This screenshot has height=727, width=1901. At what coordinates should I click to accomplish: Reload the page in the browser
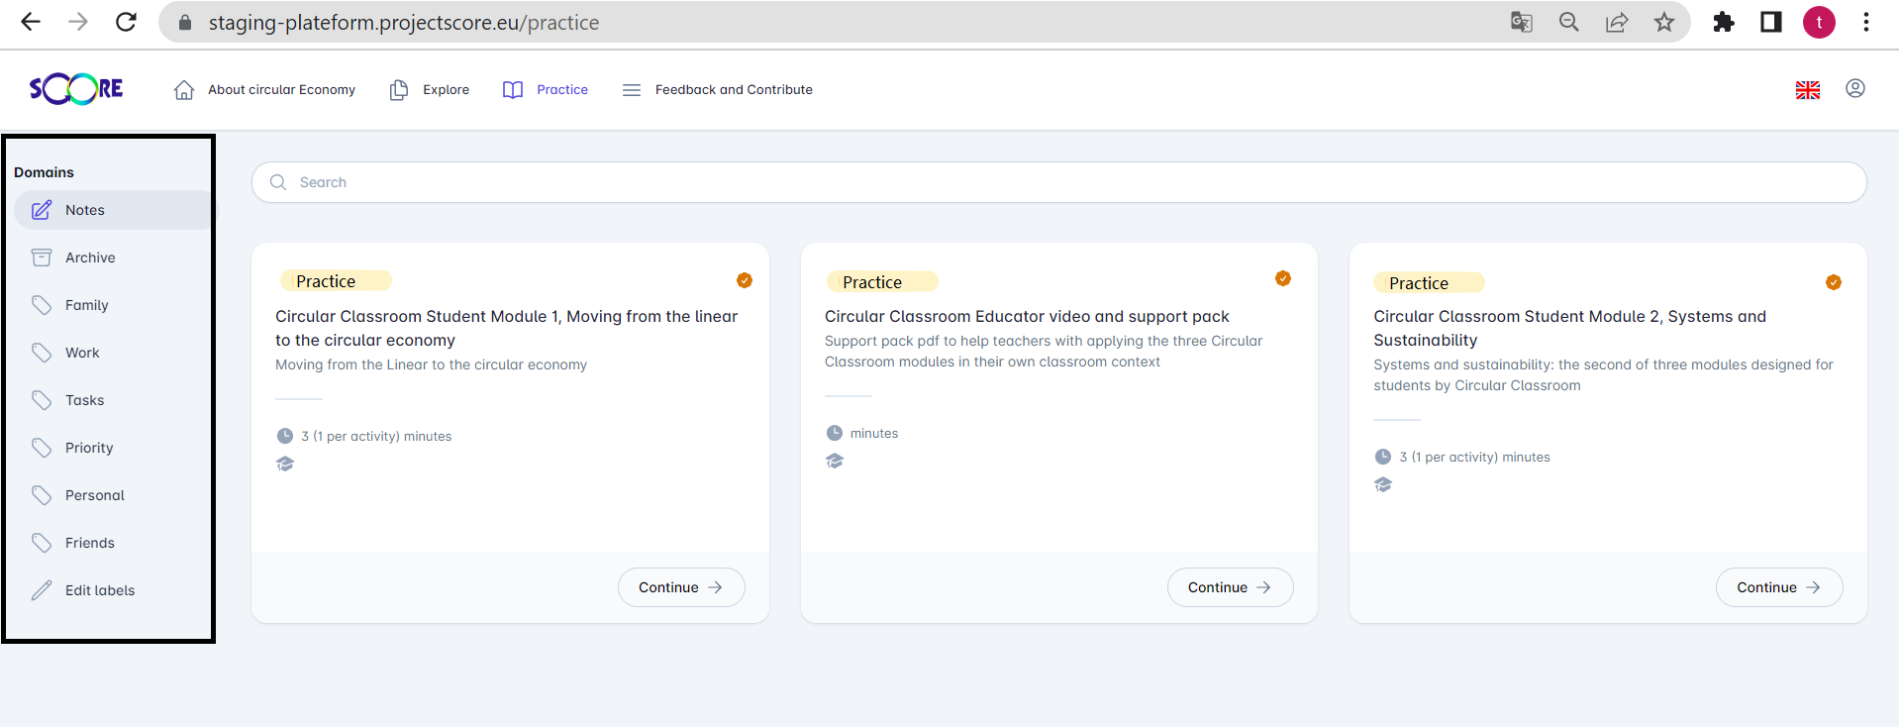tap(126, 22)
